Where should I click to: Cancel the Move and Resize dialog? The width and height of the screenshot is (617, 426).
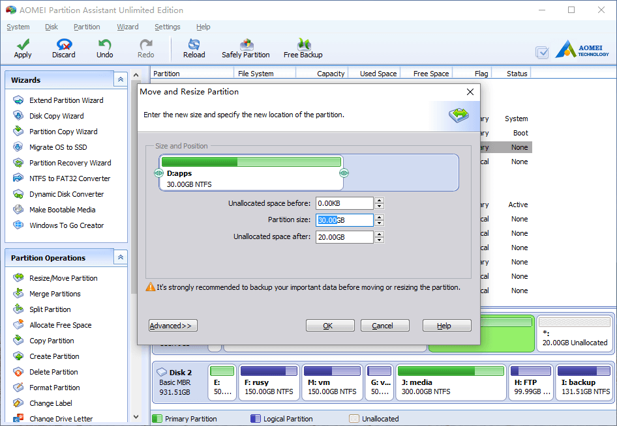click(x=385, y=326)
